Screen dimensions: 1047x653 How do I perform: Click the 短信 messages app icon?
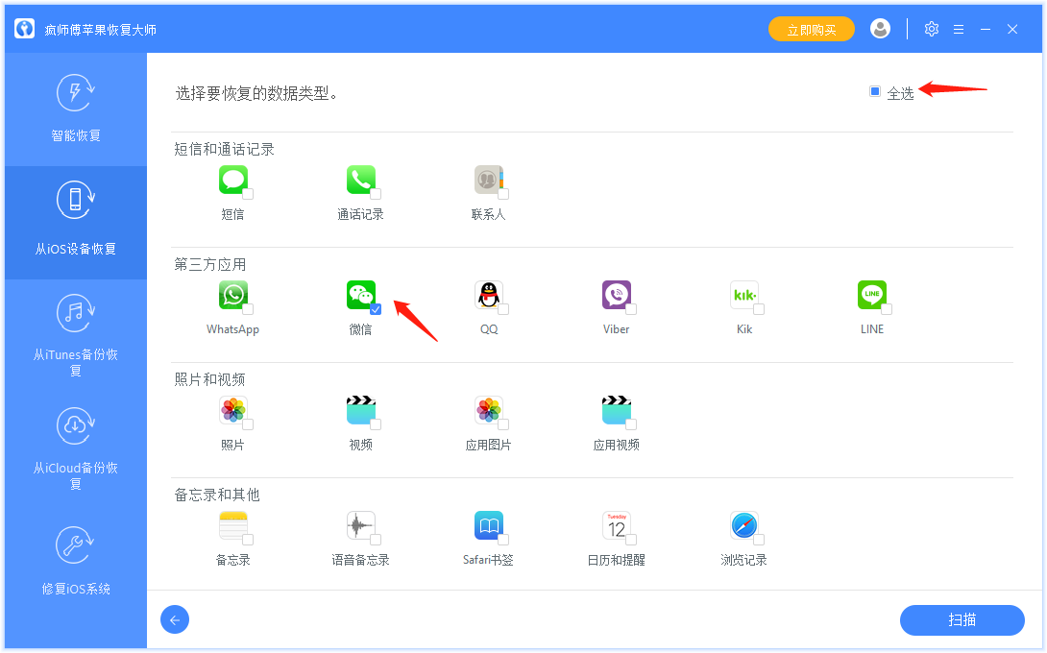(233, 180)
